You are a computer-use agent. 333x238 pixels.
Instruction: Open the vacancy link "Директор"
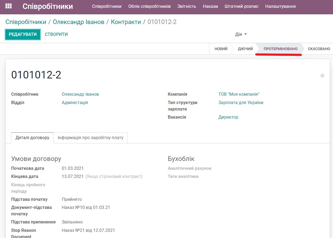228,117
